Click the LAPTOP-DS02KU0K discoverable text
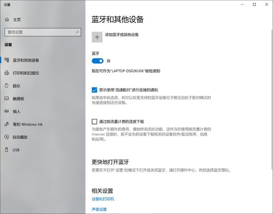Screen dimensions: 273x214 126,71
